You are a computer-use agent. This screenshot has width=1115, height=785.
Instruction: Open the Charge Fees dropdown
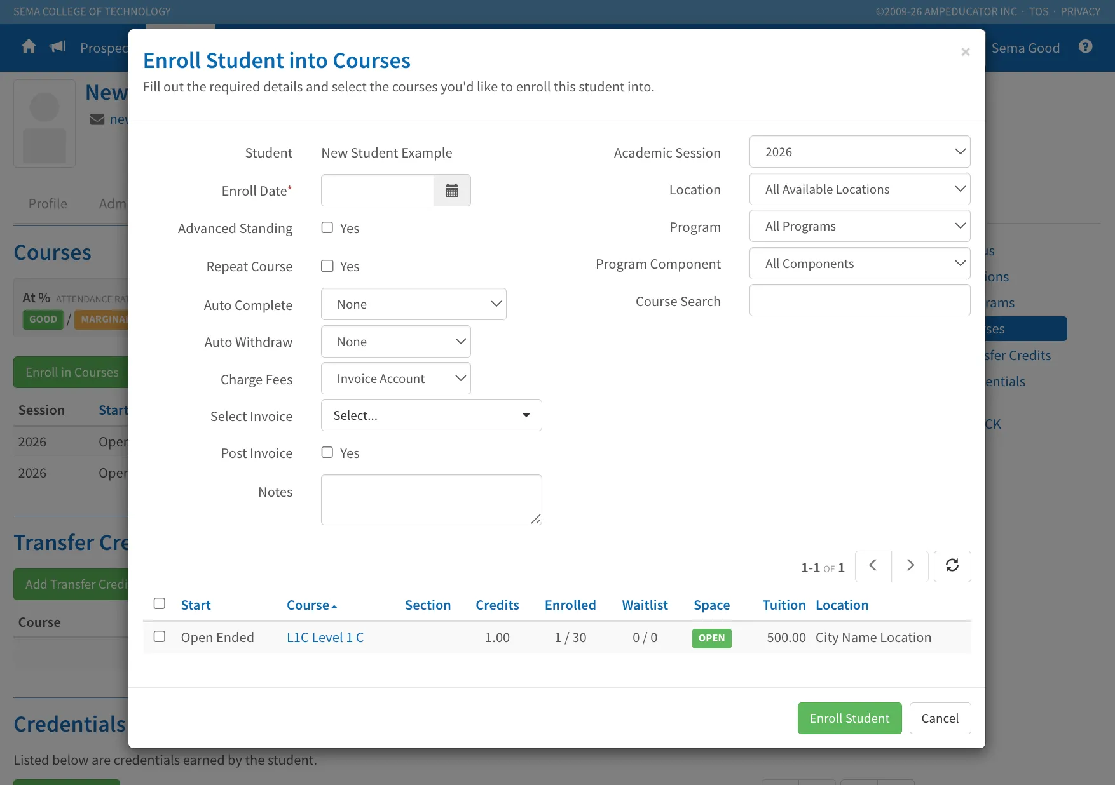[396, 379]
